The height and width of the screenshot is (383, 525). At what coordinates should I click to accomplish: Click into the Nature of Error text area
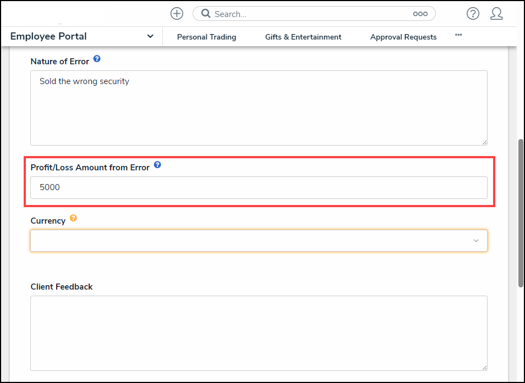click(x=259, y=108)
